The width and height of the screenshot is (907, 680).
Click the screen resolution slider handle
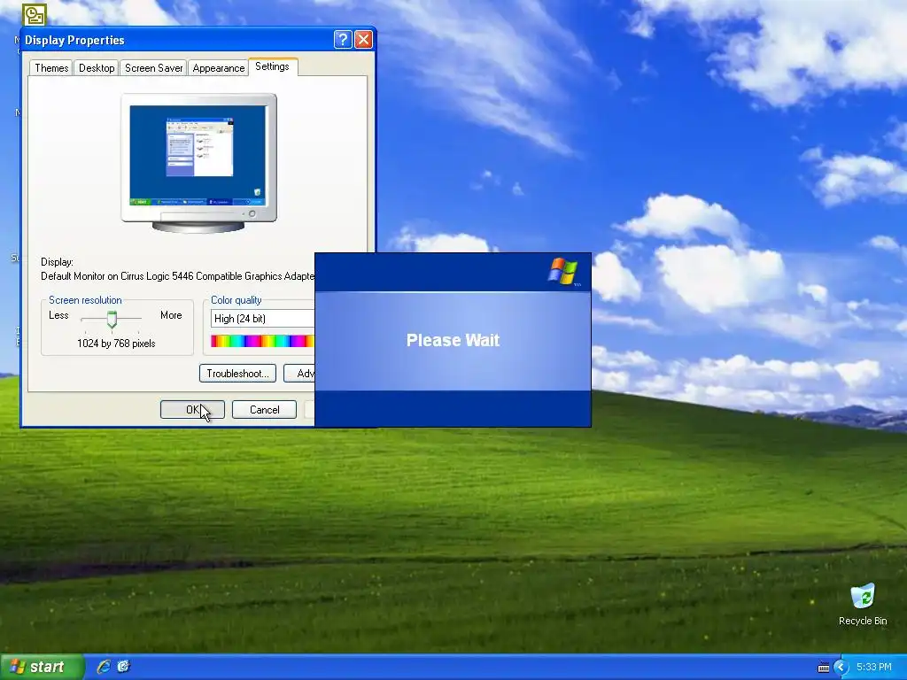(x=112, y=319)
